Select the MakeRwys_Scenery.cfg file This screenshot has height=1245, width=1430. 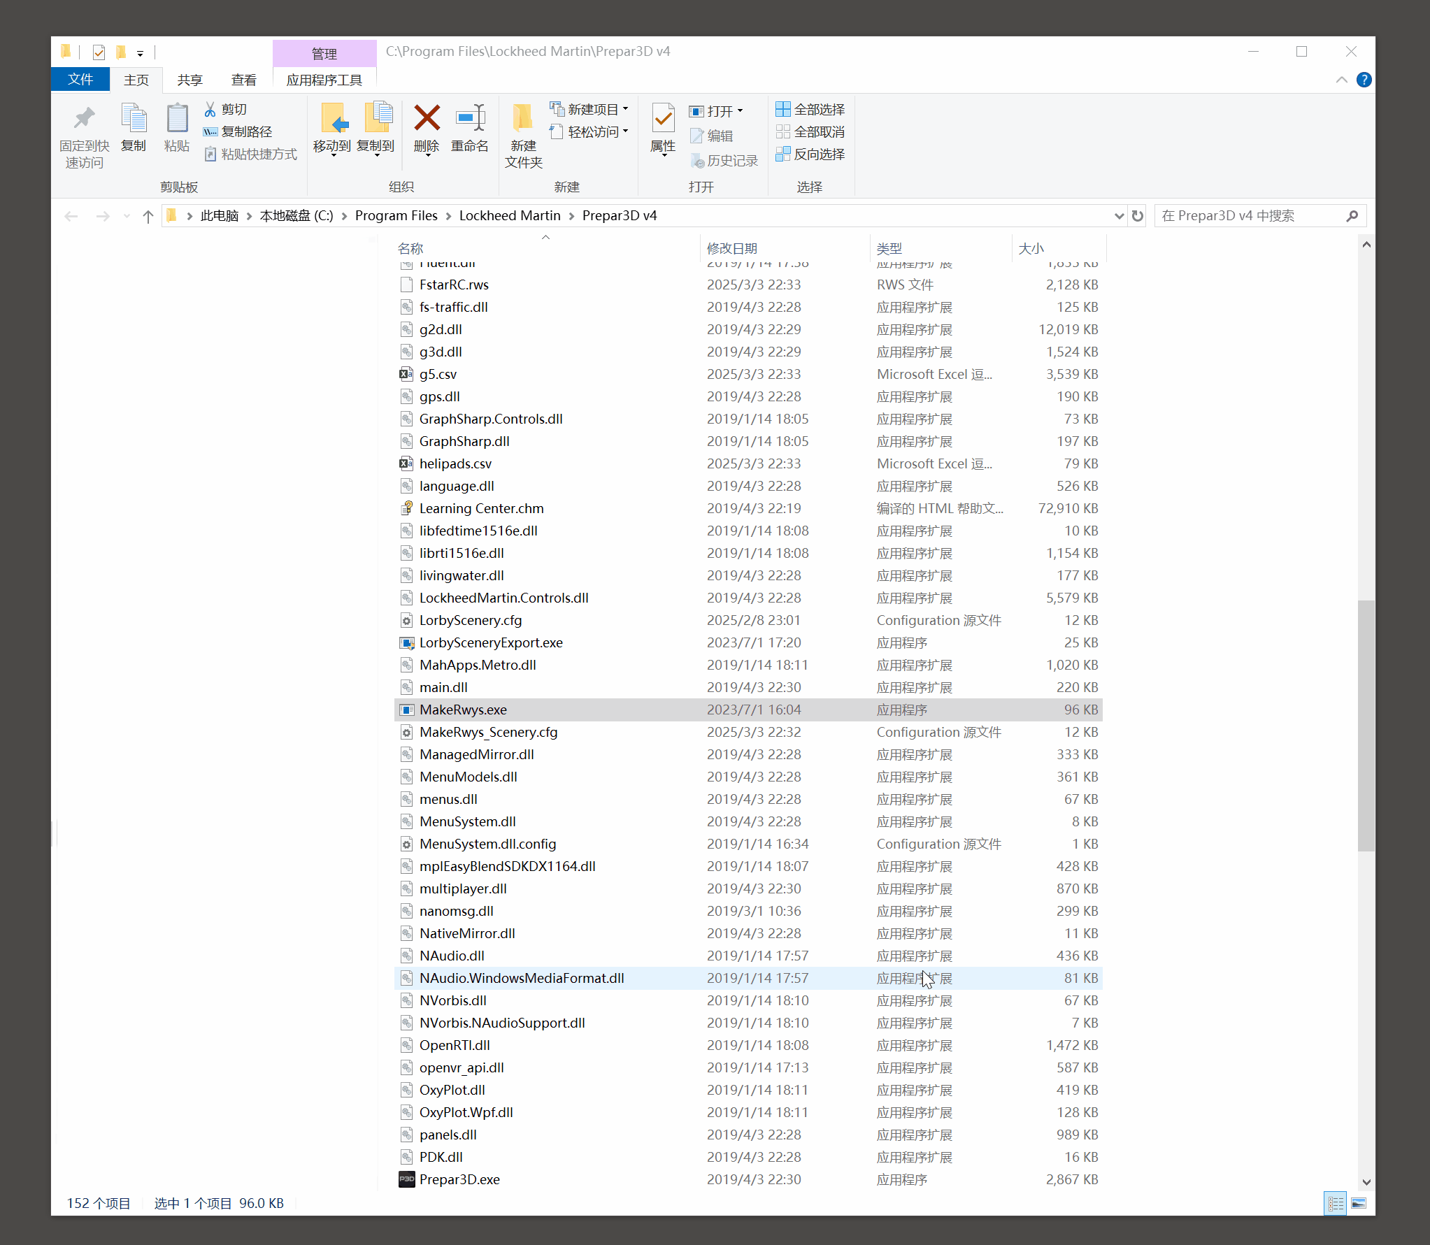pyautogui.click(x=748, y=732)
